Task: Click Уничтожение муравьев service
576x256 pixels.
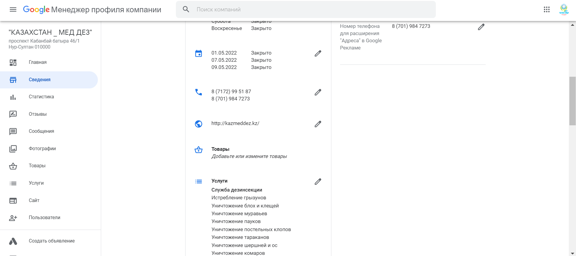Action: point(239,213)
